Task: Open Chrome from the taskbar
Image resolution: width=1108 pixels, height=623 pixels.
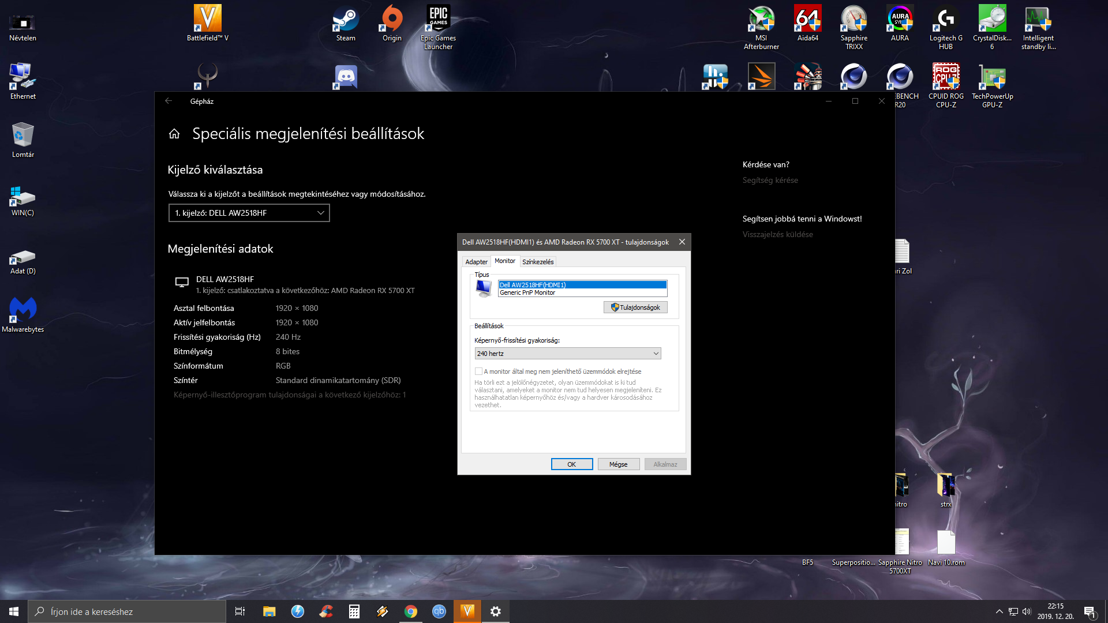Action: pos(411,611)
